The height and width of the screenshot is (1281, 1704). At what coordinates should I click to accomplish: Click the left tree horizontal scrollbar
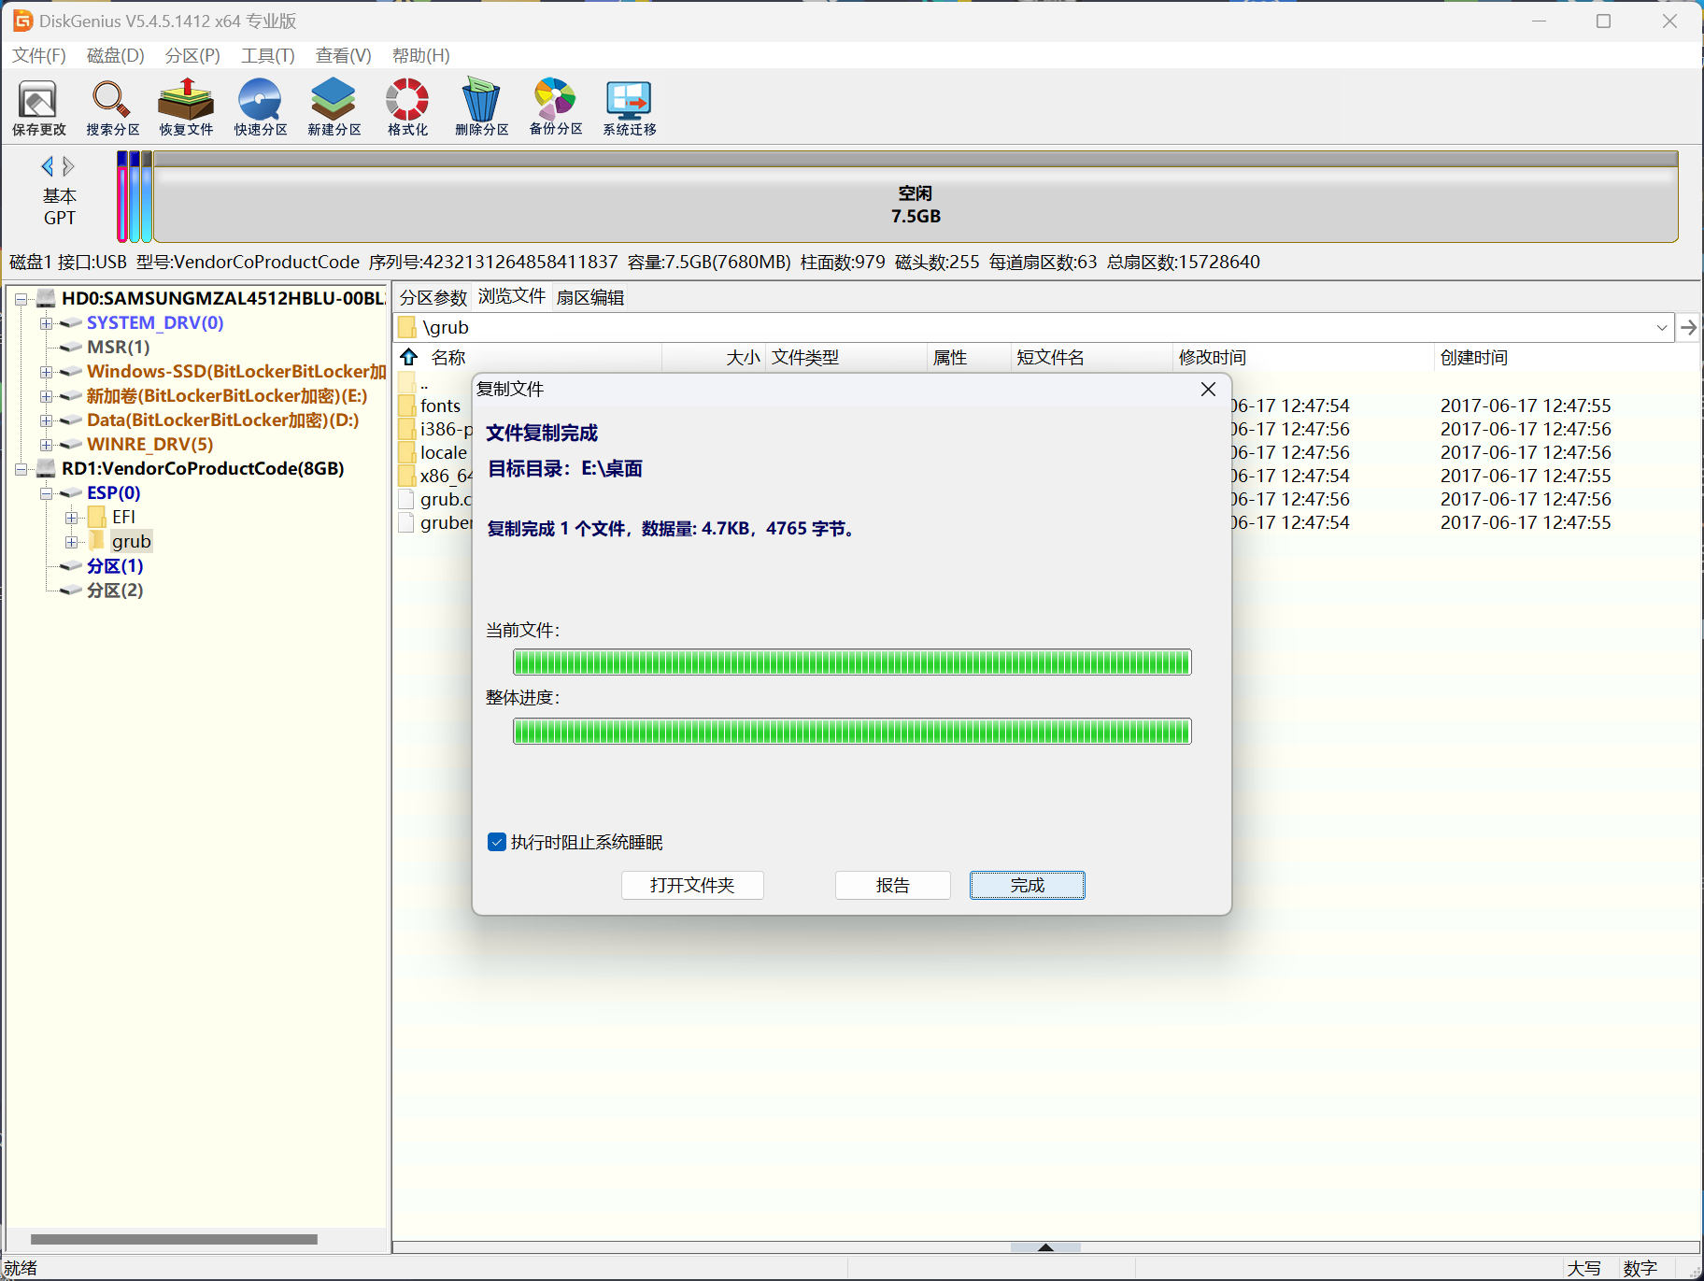tap(174, 1239)
